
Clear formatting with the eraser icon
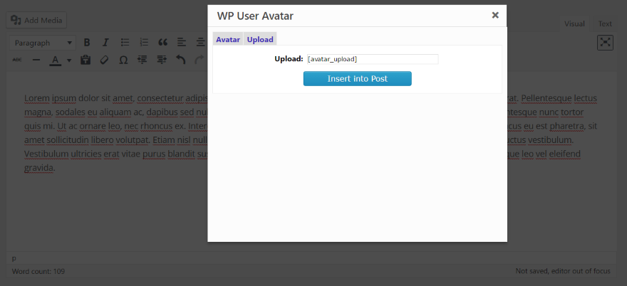pos(104,60)
